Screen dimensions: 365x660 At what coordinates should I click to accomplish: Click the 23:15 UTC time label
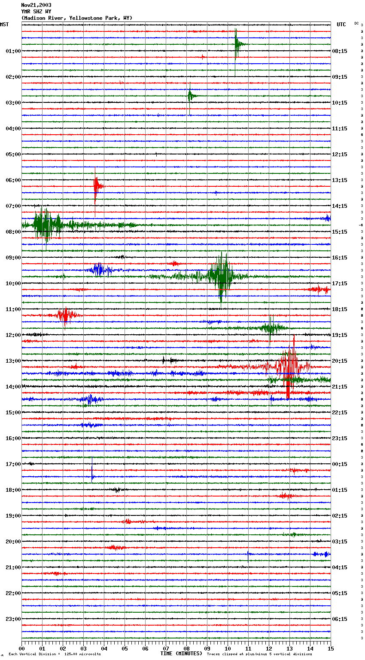[x=340, y=438]
